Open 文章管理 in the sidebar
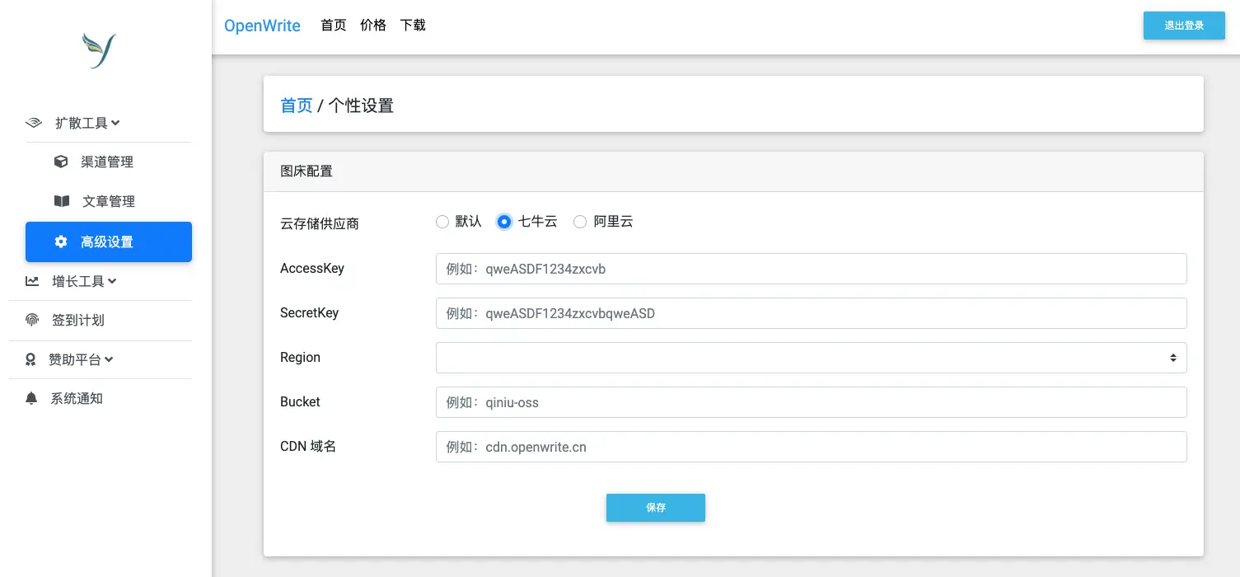Viewport: 1240px width, 577px height. 108,202
